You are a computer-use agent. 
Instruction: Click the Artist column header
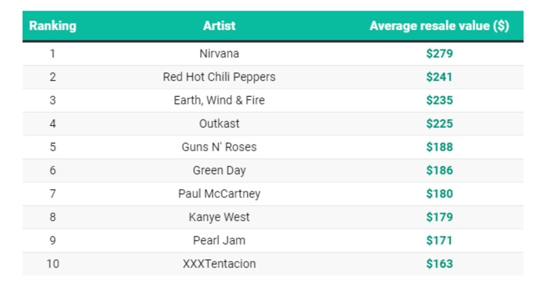click(219, 26)
